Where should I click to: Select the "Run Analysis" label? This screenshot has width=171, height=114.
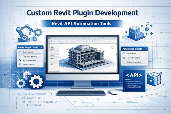coord(131,53)
